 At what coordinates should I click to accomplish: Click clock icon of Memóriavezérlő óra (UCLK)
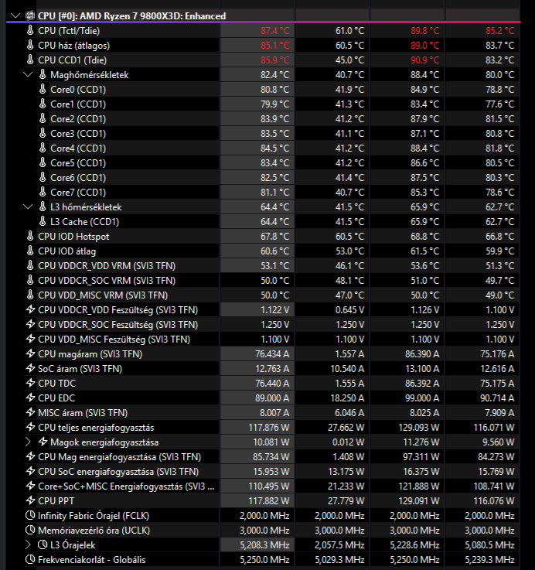[30, 531]
